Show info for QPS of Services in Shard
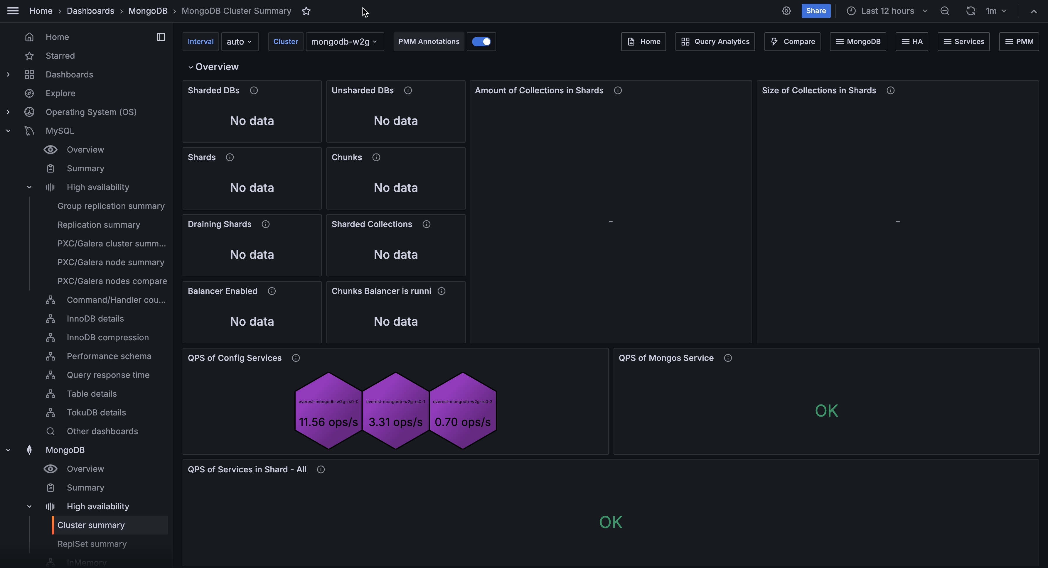Image resolution: width=1048 pixels, height=568 pixels. coord(321,470)
